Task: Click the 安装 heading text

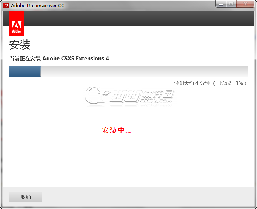Action: pyautogui.click(x=20, y=45)
